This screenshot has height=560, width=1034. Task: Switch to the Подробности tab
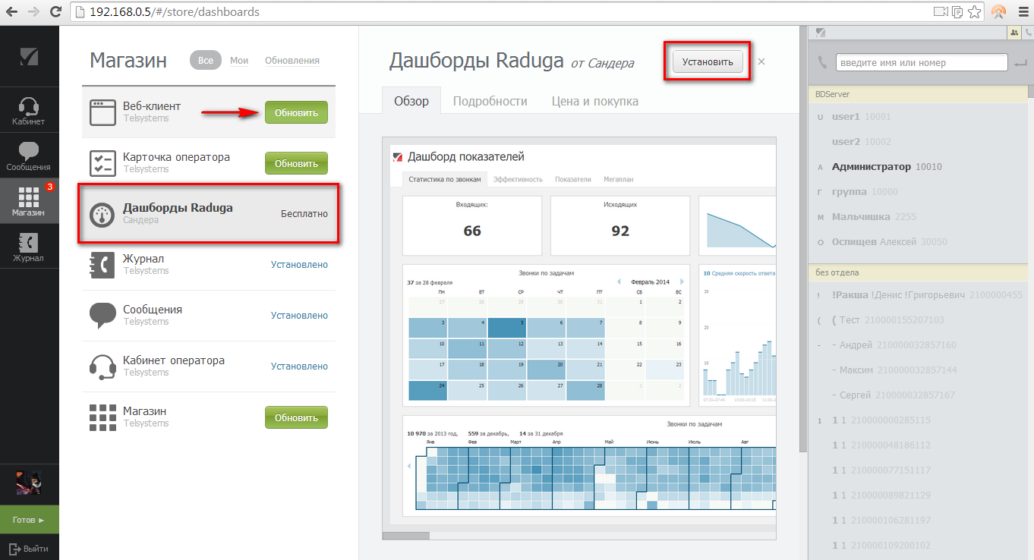tap(490, 101)
